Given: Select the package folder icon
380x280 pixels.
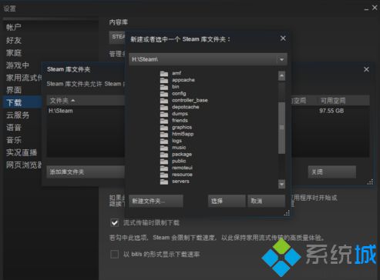Looking at the screenshot, I should [x=164, y=155].
